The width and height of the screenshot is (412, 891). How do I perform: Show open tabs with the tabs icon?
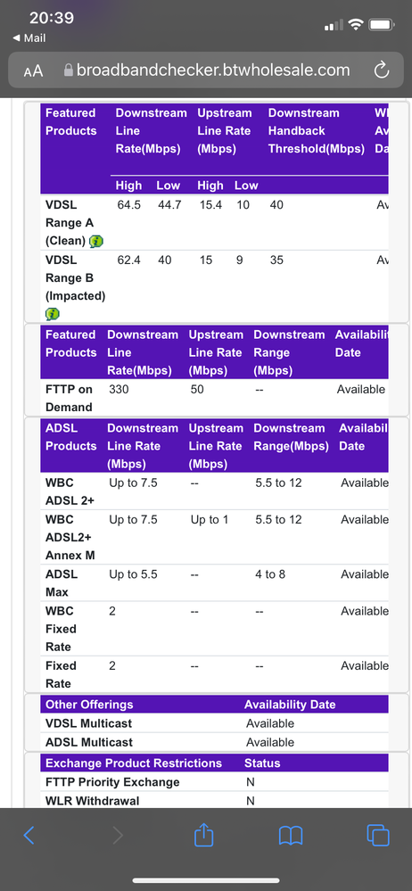[x=378, y=835]
